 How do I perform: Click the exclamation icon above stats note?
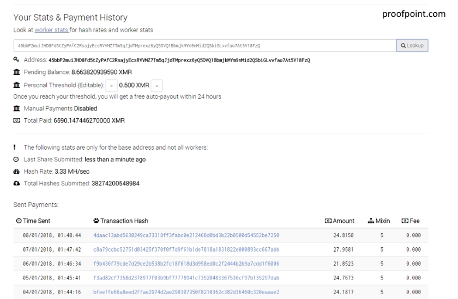click(x=15, y=147)
